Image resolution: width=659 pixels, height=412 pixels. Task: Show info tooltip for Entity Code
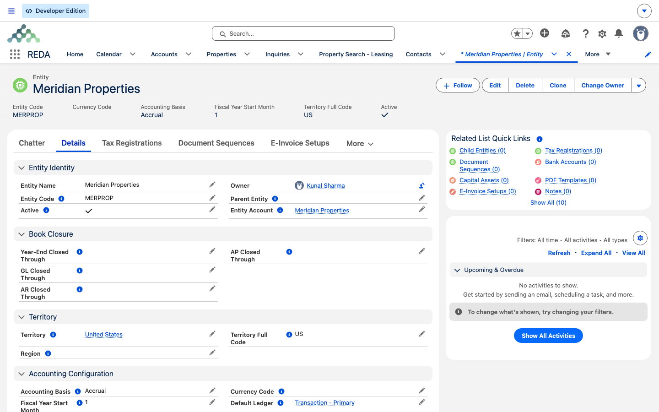coord(61,199)
